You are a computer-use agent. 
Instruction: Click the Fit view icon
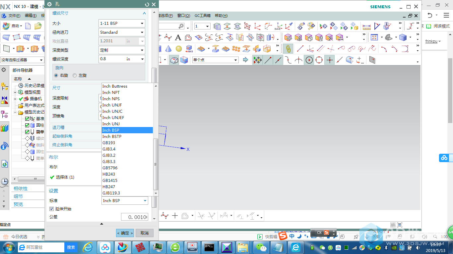point(374,37)
